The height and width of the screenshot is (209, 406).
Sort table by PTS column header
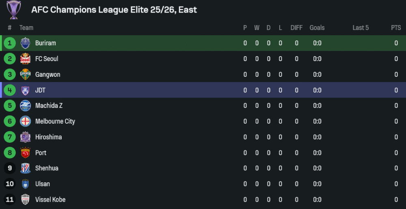click(x=396, y=28)
